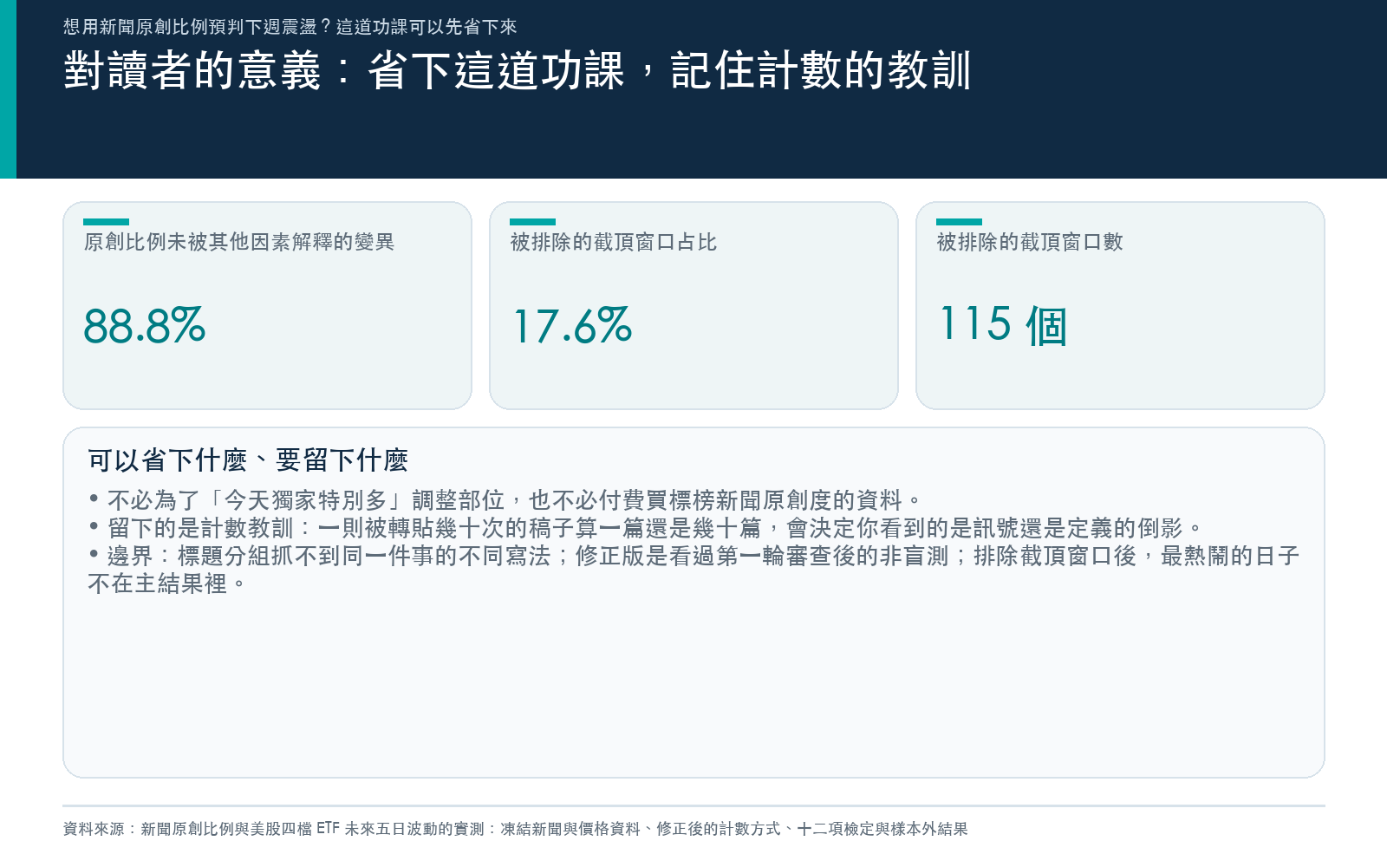Click the bullet starting 留下的是計數教訓

[x=647, y=528]
